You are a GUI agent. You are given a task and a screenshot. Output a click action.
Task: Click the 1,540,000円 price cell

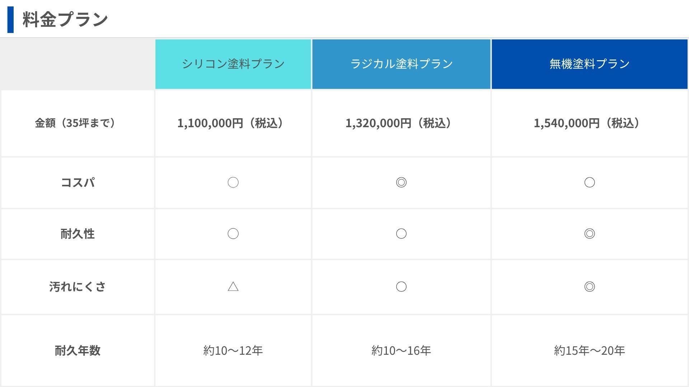click(590, 123)
